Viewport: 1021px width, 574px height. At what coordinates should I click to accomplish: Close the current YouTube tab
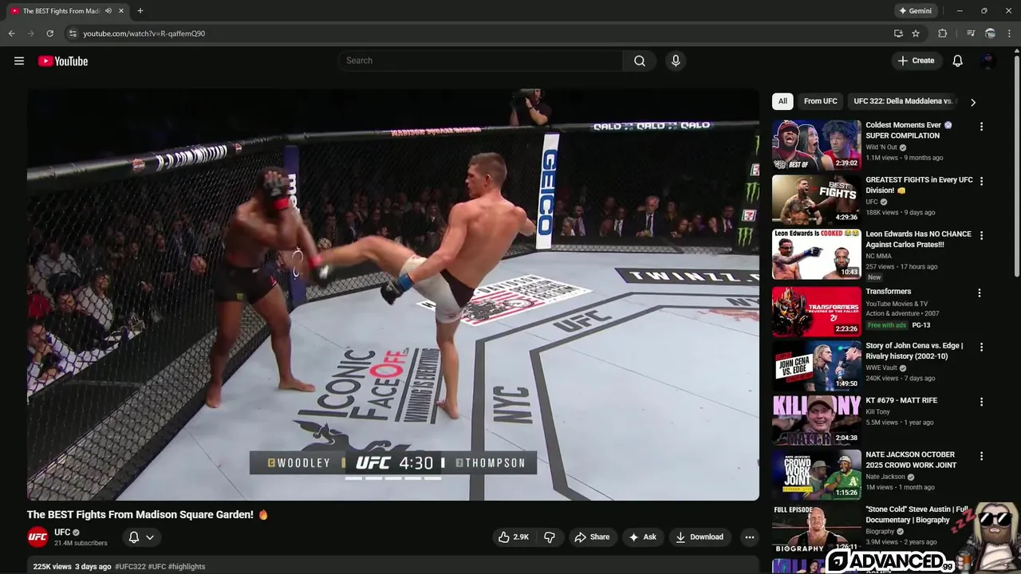(121, 11)
